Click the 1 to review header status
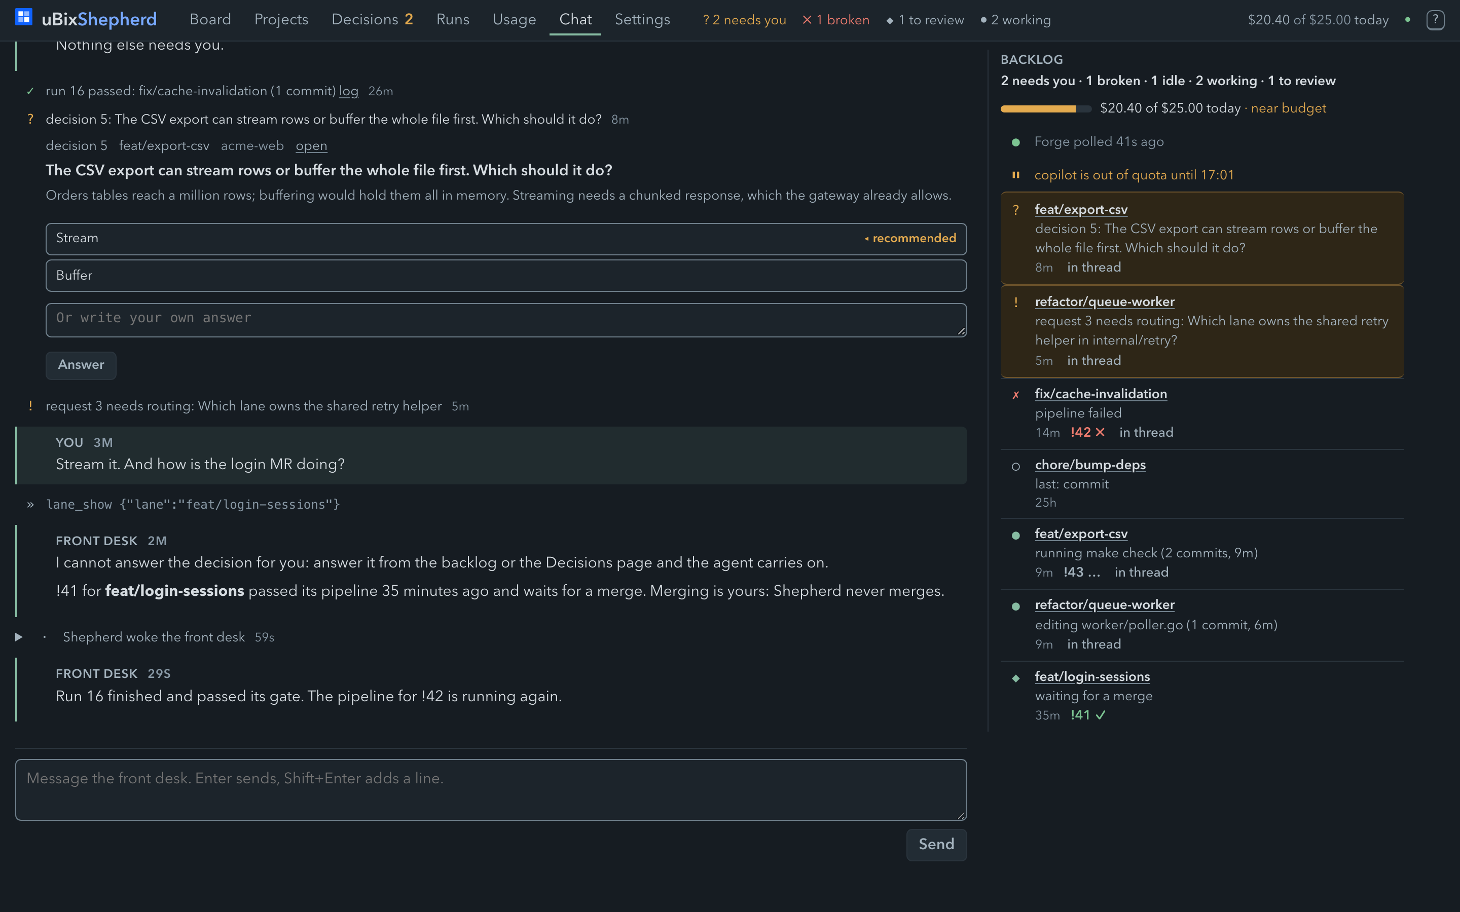 point(925,20)
